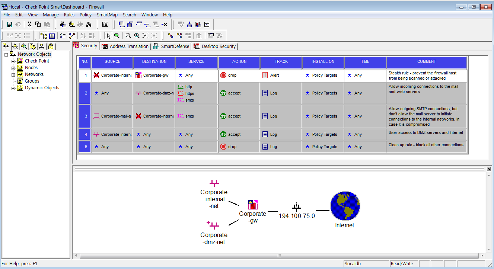Click the Delete Rule icon with X
The width and height of the screenshot is (494, 269).
point(164,25)
